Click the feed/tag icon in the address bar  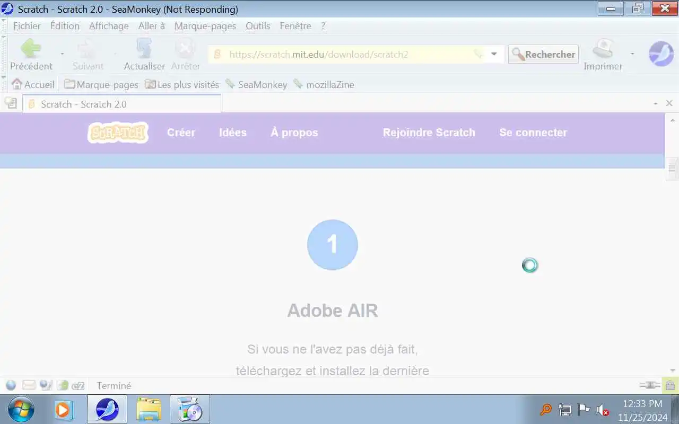click(478, 54)
